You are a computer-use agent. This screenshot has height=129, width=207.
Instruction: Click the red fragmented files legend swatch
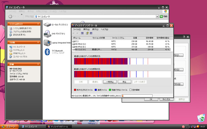pos(75,90)
